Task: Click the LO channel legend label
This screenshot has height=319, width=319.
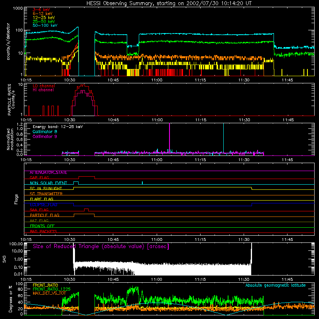Action: point(44,86)
